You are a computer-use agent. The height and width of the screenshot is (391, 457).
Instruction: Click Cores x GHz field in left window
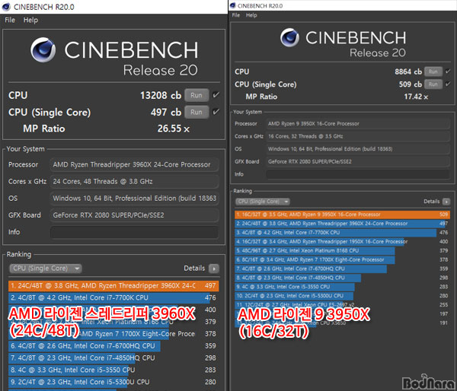click(x=134, y=182)
